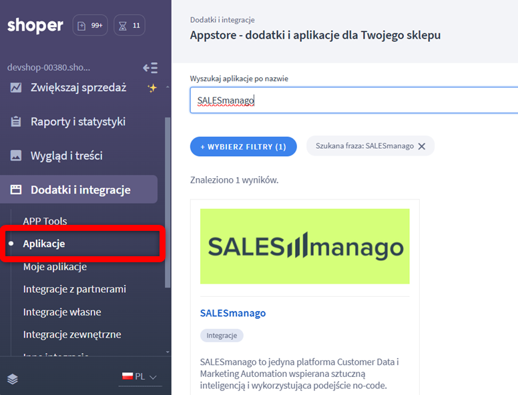Open the hourglass badge showing 11
The image size is (518, 395).
129,25
